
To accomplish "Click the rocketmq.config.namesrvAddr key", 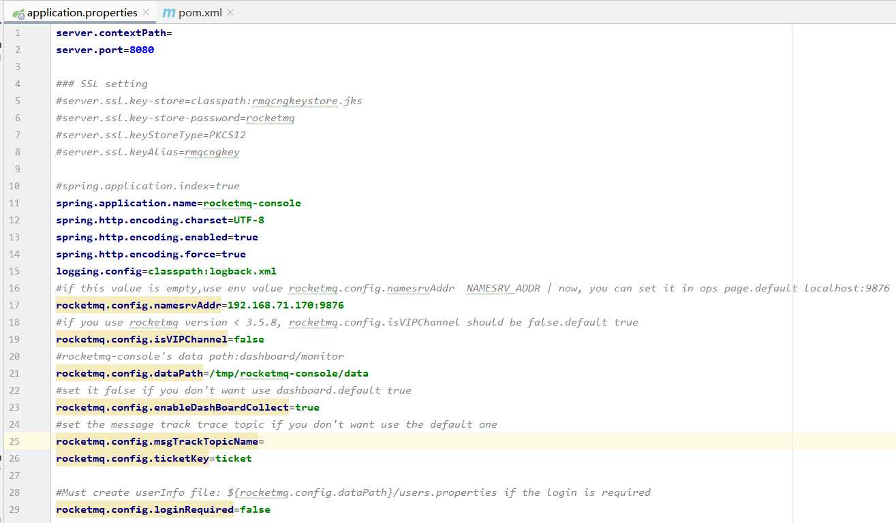I will point(138,305).
